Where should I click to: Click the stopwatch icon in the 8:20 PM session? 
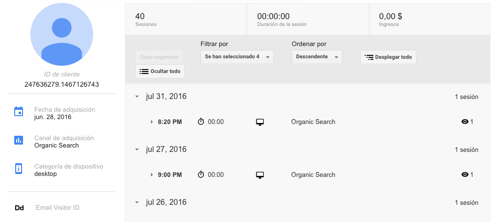point(201,122)
